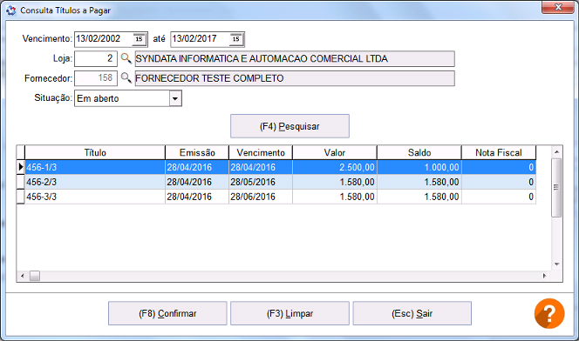Click vencimento cell 28/05/2016
The width and height of the screenshot is (579, 341).
coord(261,182)
